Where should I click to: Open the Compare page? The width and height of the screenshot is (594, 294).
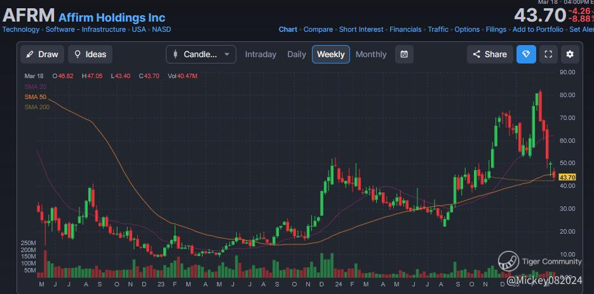318,29
